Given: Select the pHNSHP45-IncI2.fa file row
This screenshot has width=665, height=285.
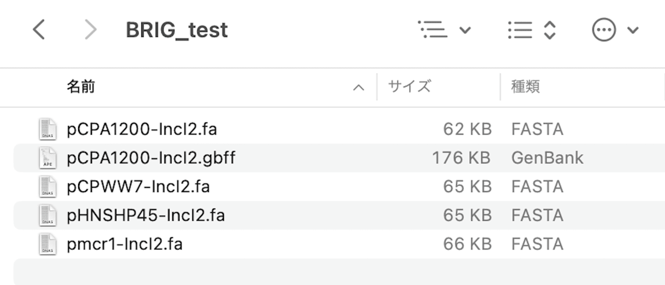Looking at the screenshot, I should pyautogui.click(x=339, y=215).
